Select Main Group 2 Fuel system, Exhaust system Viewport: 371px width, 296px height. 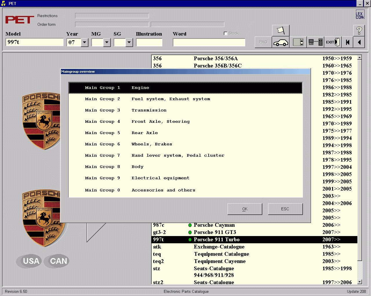click(x=185, y=99)
